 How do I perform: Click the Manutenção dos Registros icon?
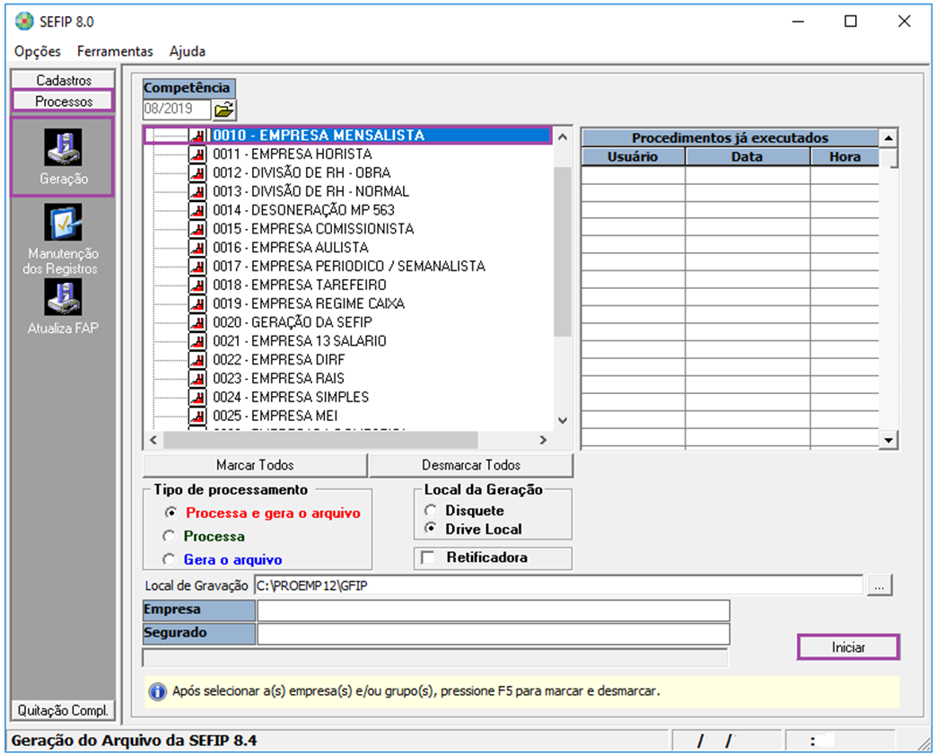(x=63, y=223)
